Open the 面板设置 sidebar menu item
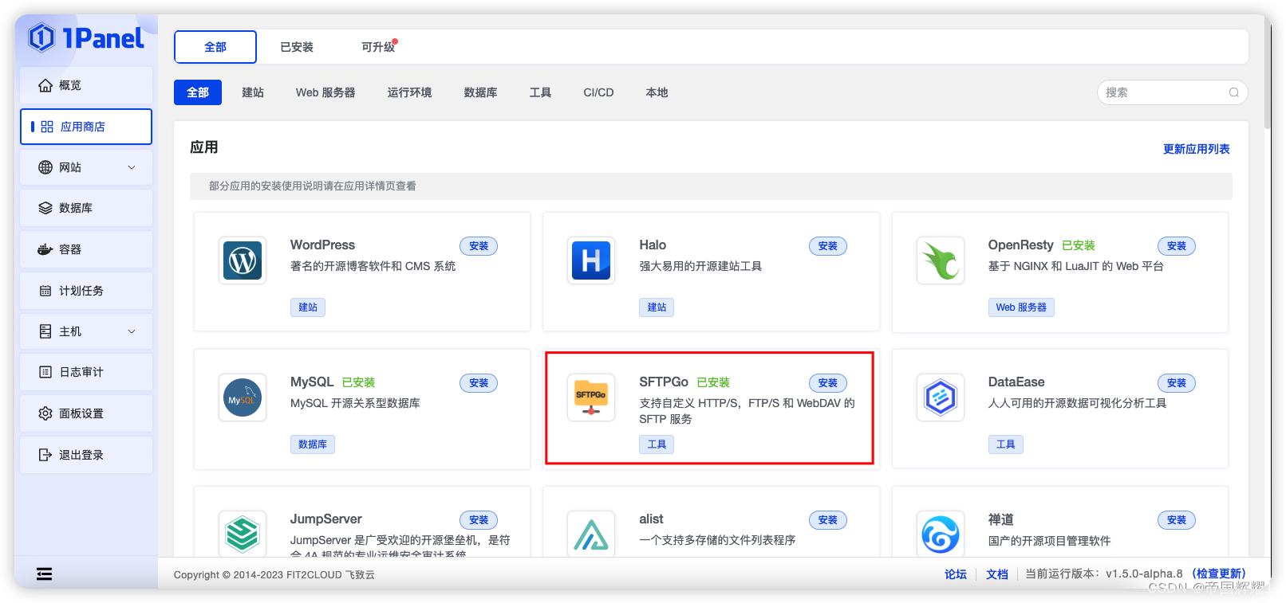The width and height of the screenshot is (1286, 603). tap(86, 413)
